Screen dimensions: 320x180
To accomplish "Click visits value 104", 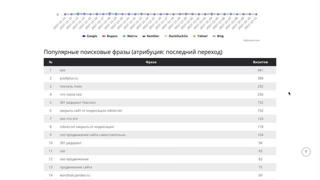I will click(260, 135).
